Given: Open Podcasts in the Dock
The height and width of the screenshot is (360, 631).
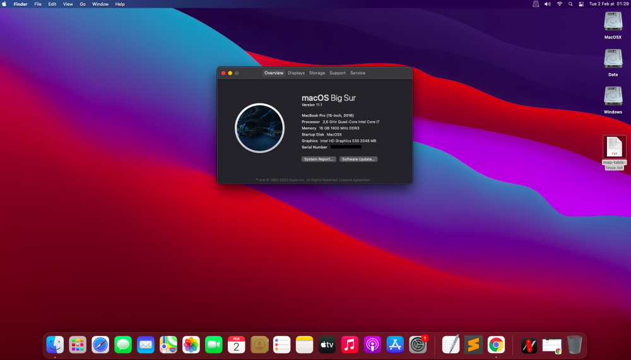Looking at the screenshot, I should (x=372, y=345).
